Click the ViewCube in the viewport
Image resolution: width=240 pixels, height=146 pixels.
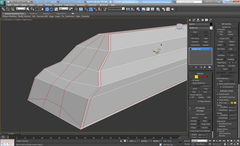180,27
